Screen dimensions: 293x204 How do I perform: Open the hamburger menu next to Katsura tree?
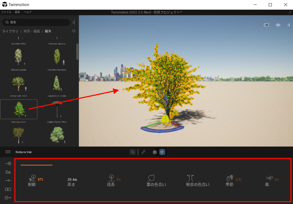8,152
